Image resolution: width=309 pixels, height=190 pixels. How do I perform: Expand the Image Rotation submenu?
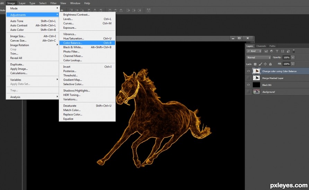point(33,45)
